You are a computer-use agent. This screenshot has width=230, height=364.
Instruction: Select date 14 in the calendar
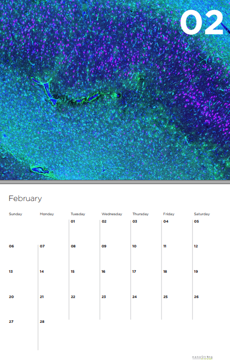(x=42, y=272)
